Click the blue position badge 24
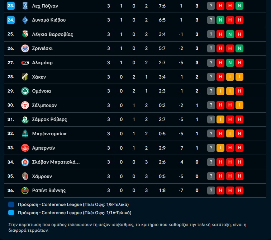Viewport: 271px width, 240px height. tap(11, 20)
